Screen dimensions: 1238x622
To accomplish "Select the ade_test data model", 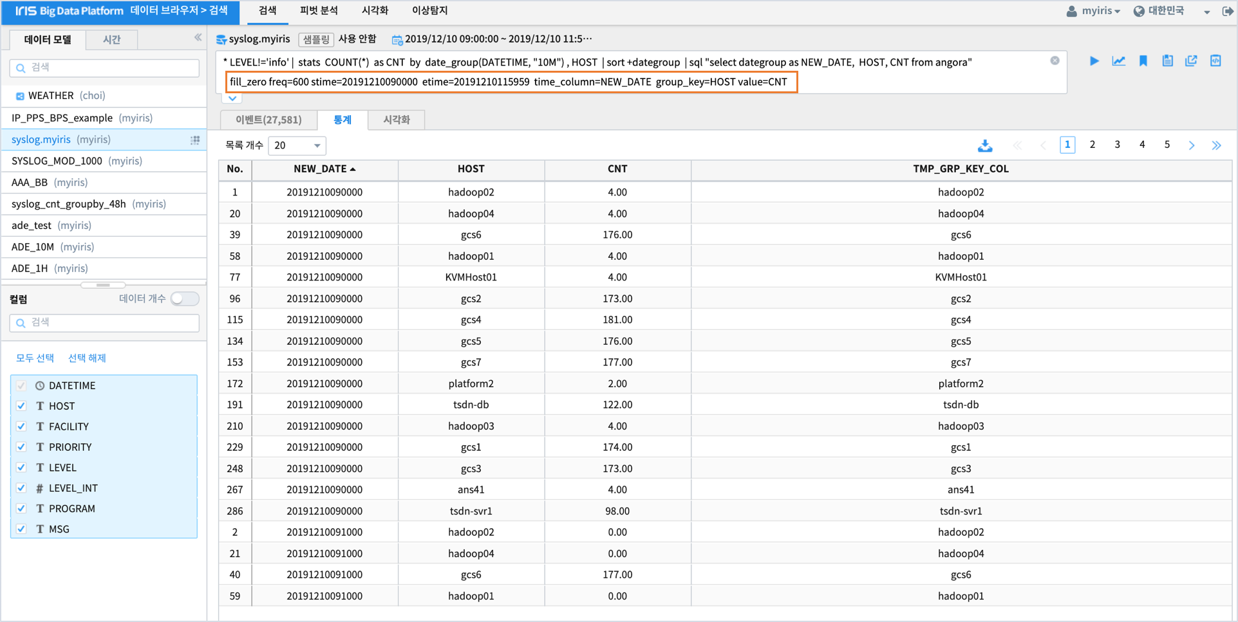I will pos(104,226).
